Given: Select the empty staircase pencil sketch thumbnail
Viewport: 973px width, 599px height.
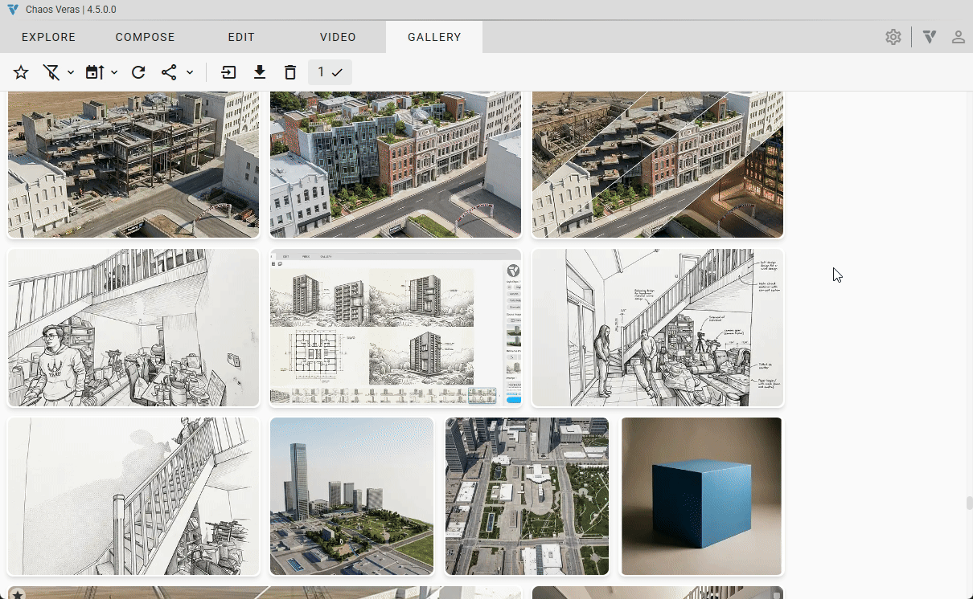Looking at the screenshot, I should click(133, 496).
